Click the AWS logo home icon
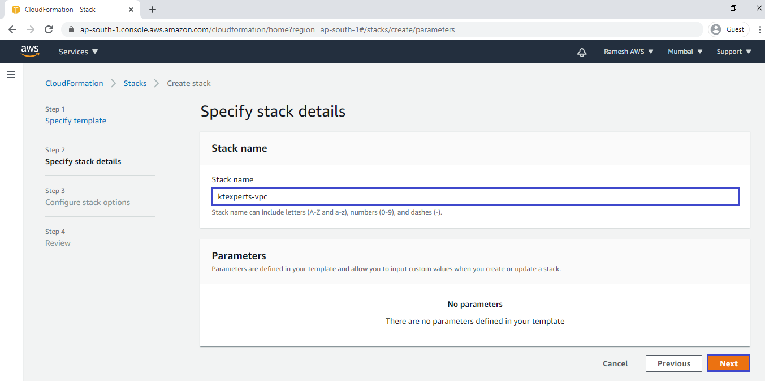This screenshot has height=381, width=765. pyautogui.click(x=30, y=52)
